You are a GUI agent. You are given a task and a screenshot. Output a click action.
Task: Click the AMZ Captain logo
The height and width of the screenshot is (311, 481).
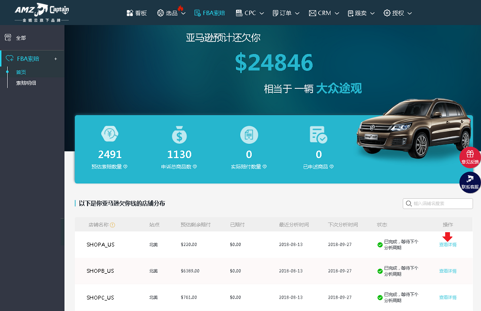coord(42,12)
